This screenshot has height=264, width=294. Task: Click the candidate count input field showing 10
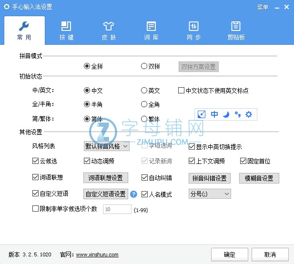point(117,209)
